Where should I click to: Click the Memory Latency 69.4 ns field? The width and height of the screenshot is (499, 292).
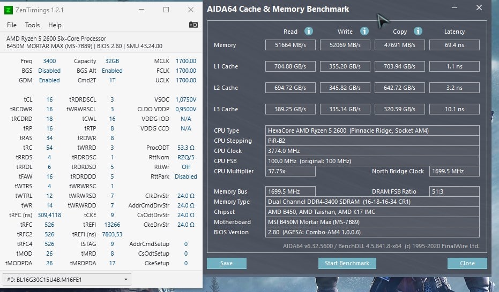click(x=455, y=45)
